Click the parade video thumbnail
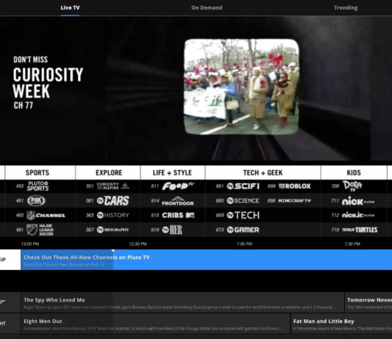 pos(242,87)
